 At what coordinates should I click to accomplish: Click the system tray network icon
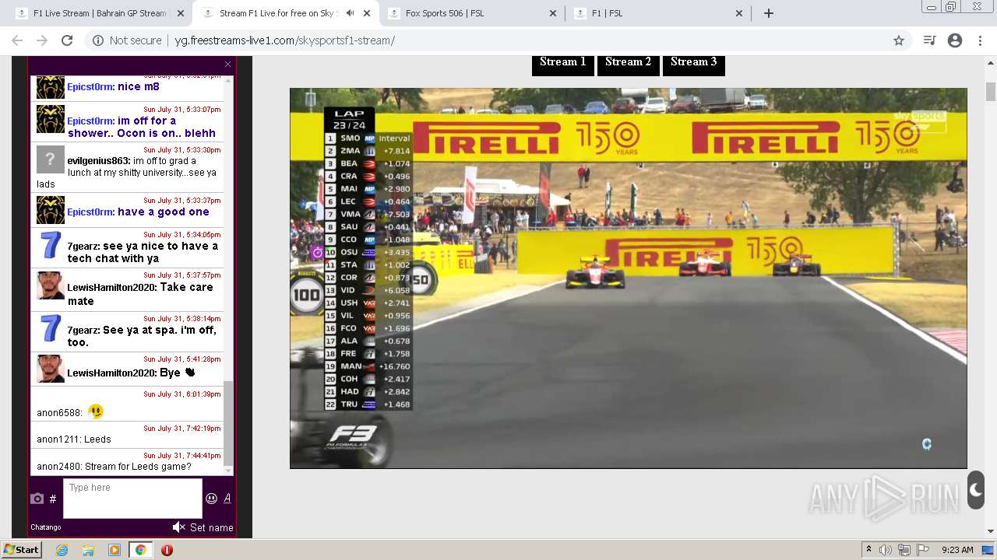point(904,550)
